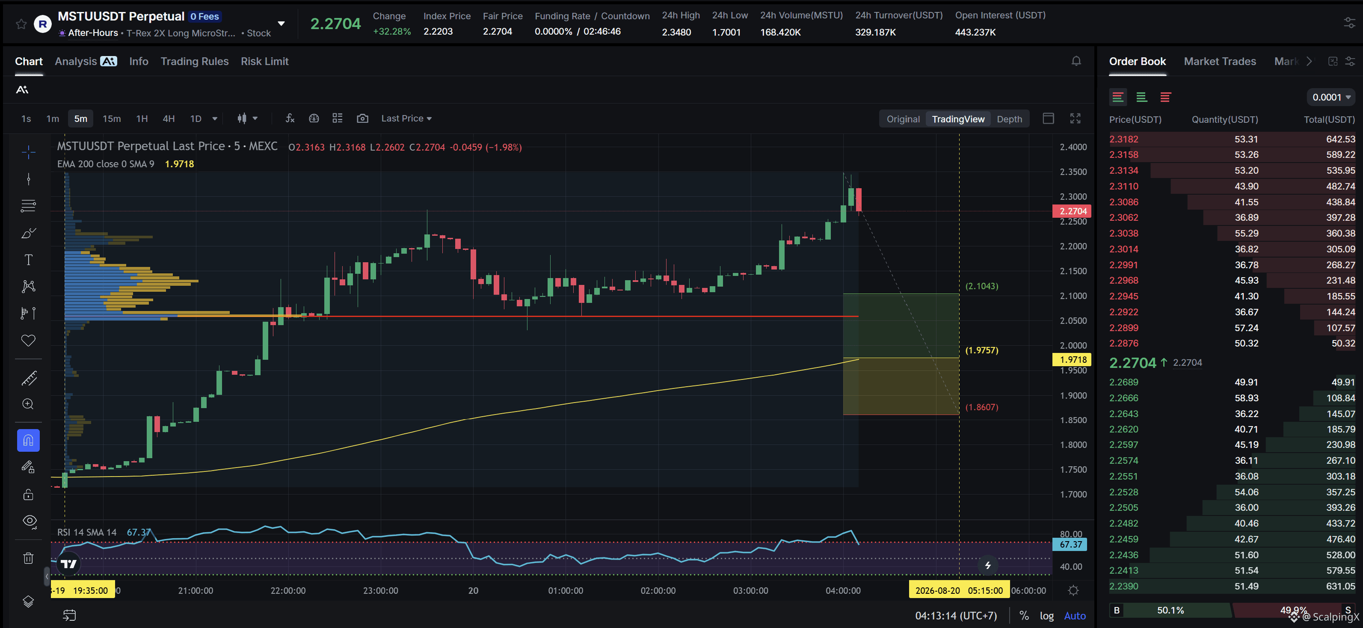Select the 1D timeframe
The height and width of the screenshot is (628, 1363).
pyautogui.click(x=196, y=118)
